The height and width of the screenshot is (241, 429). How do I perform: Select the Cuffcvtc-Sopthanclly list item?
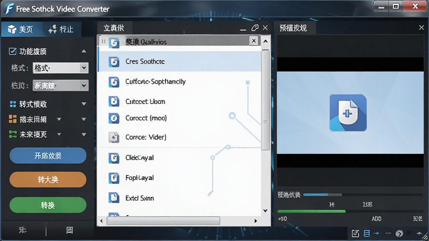point(179,82)
